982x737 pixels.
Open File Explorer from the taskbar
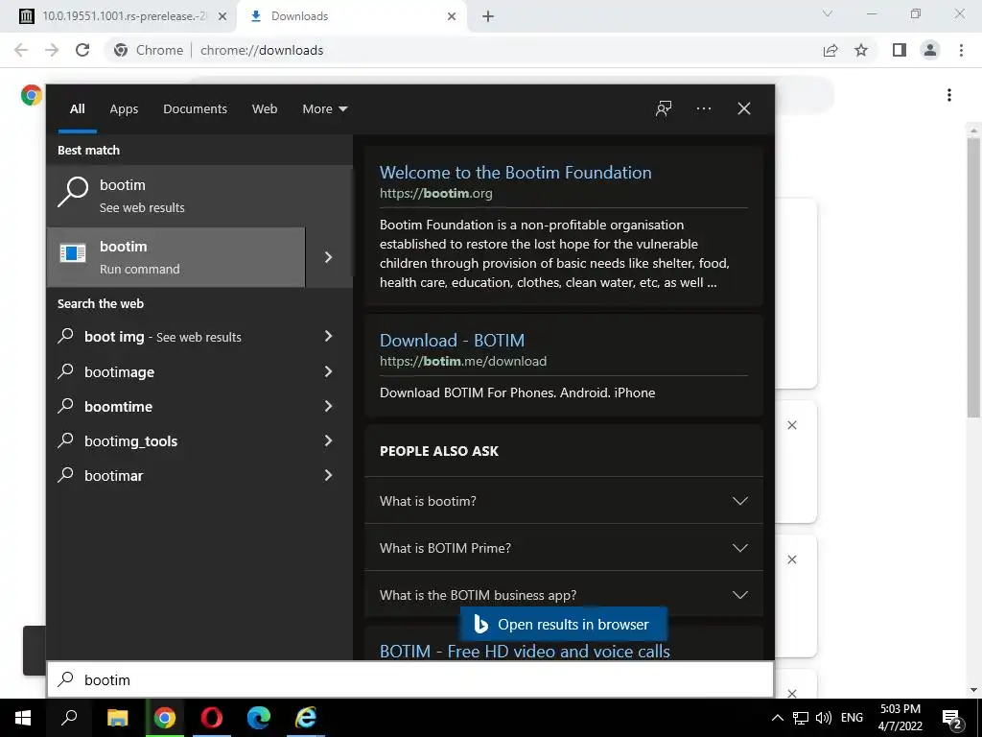[x=117, y=718]
